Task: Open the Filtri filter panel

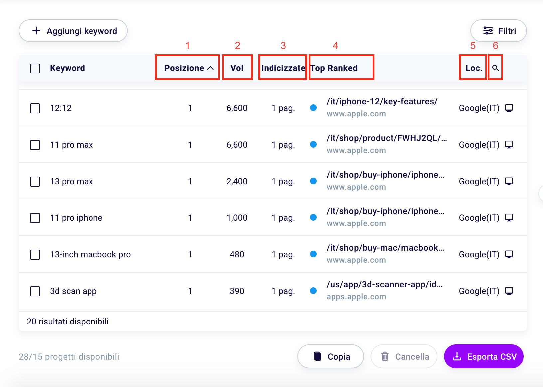Action: point(498,31)
